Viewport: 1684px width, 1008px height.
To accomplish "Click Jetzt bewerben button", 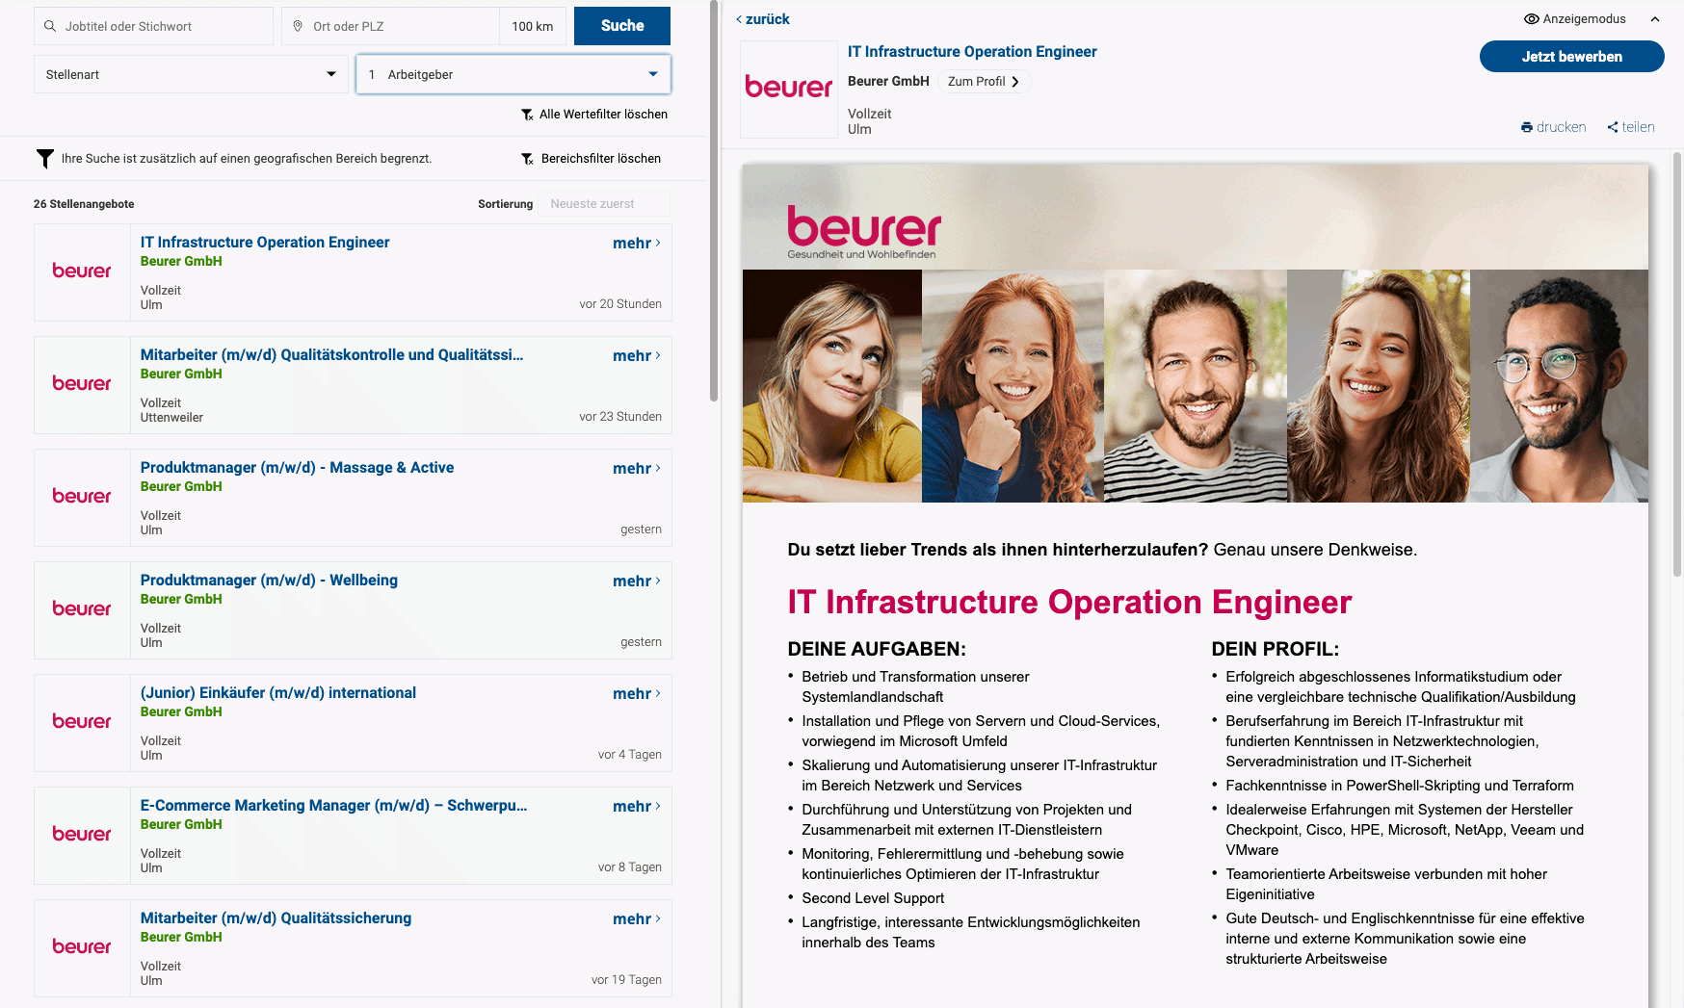I will pyautogui.click(x=1571, y=57).
